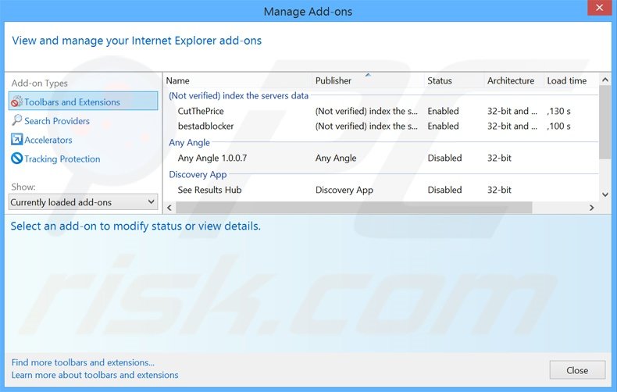Viewport: 617px width, 392px height.
Task: Sort by Architecture column header
Action: pos(514,80)
